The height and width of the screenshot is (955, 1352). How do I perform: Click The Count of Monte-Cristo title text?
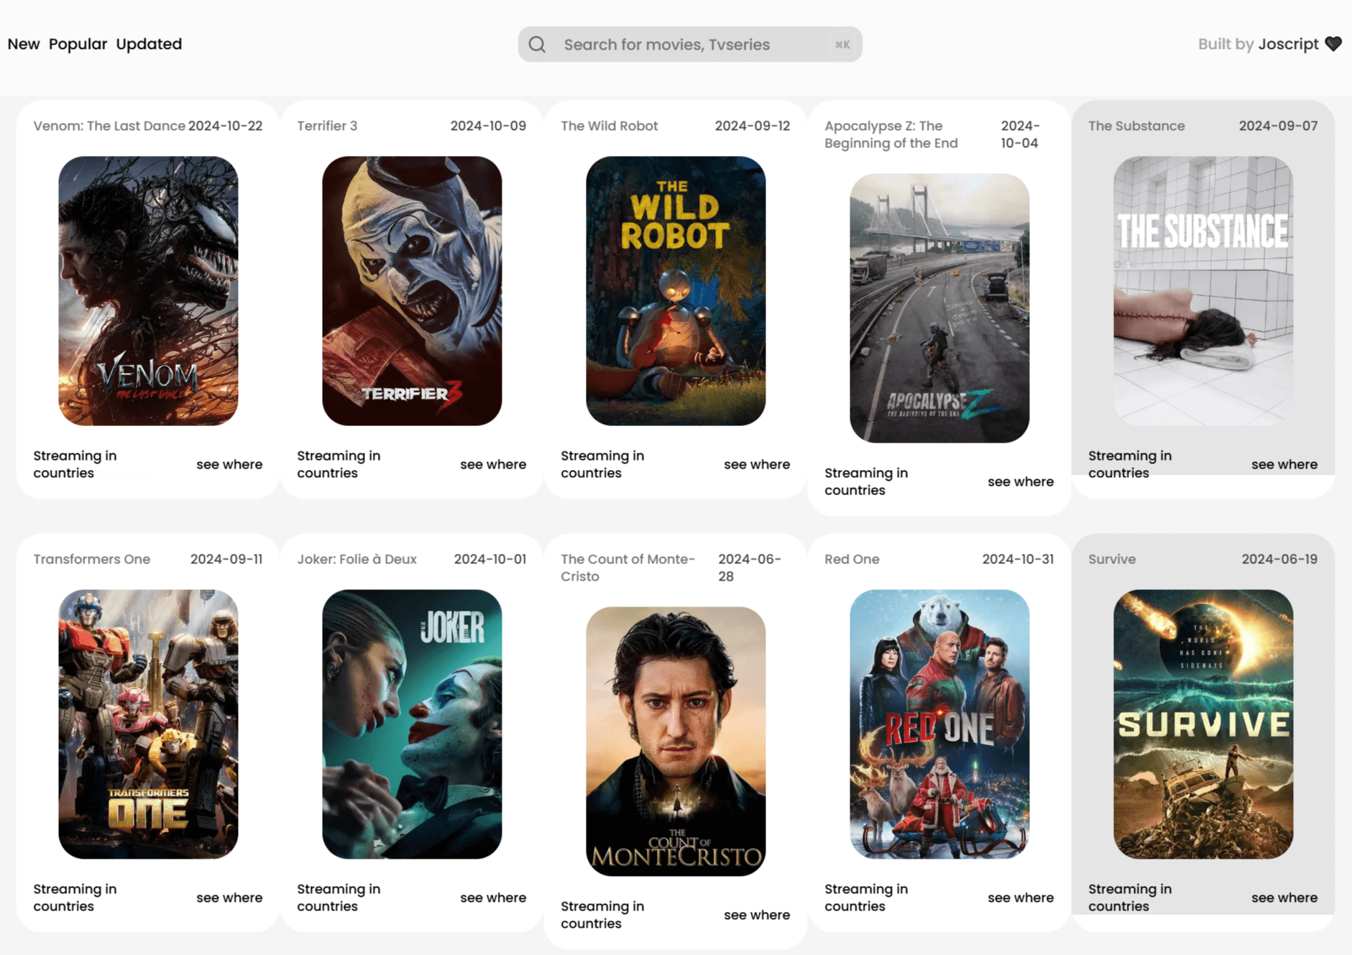click(x=628, y=568)
